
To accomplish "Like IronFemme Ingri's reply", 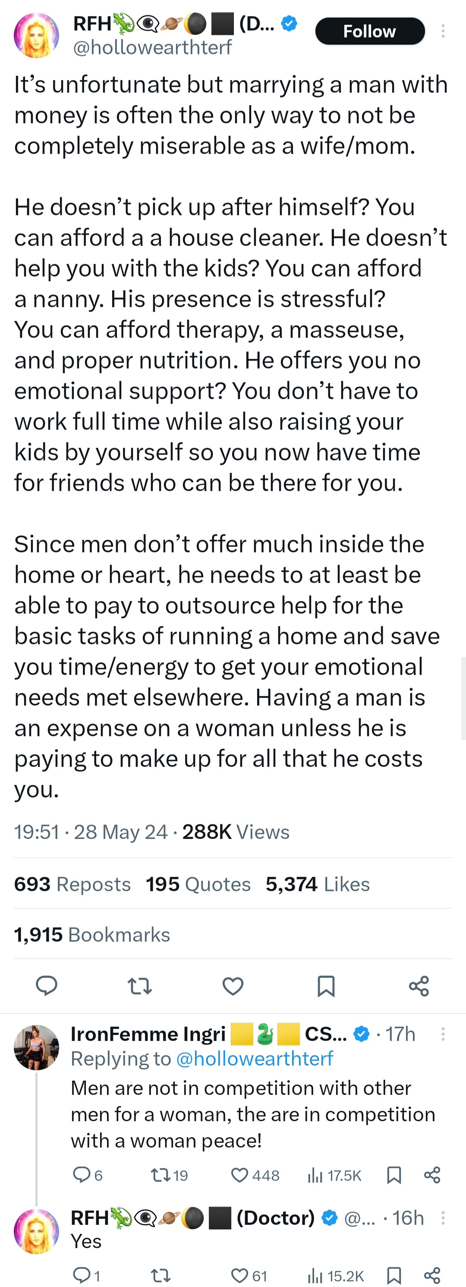I will 240,1175.
